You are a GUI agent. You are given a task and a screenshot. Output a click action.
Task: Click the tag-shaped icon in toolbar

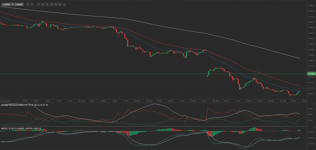pos(56,5)
